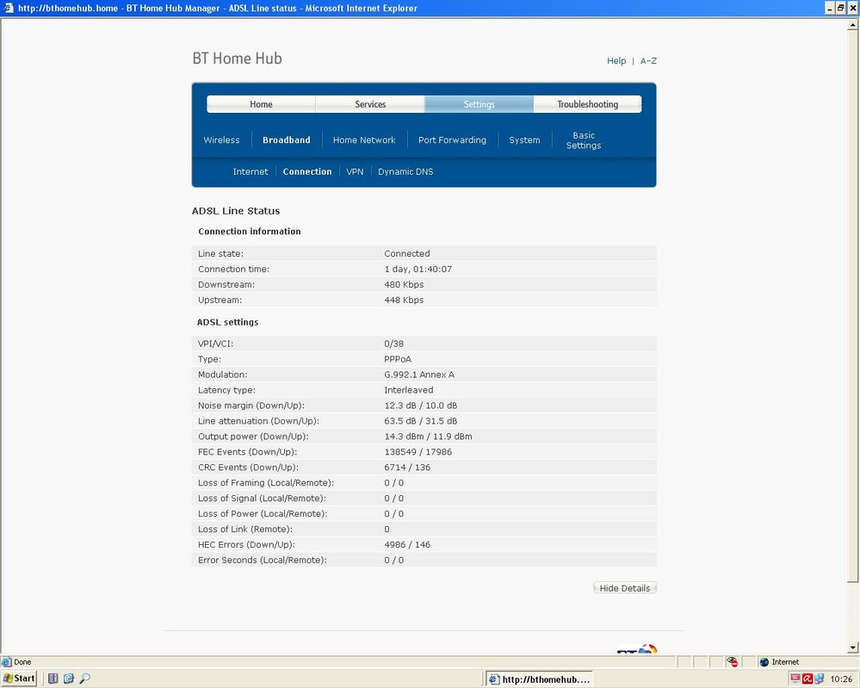The height and width of the screenshot is (688, 860).
Task: Click line attenuation value 63.5 dB / 31.5 dB
Action: (x=421, y=421)
